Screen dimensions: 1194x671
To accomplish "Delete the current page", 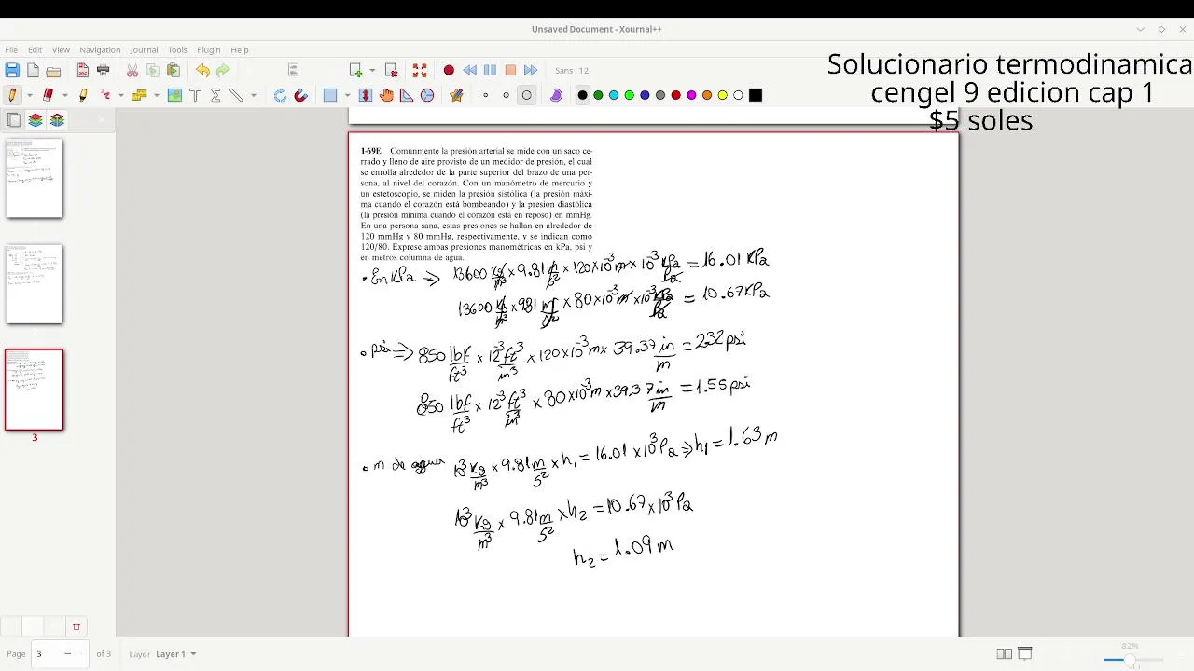I will click(x=392, y=70).
